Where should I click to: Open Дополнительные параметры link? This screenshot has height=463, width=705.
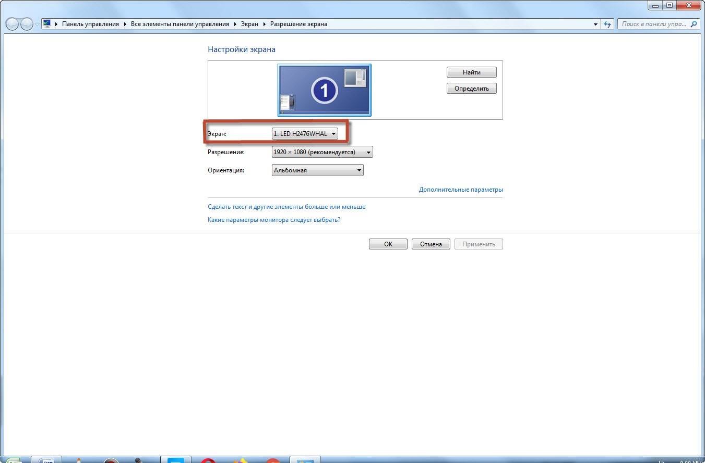point(461,190)
